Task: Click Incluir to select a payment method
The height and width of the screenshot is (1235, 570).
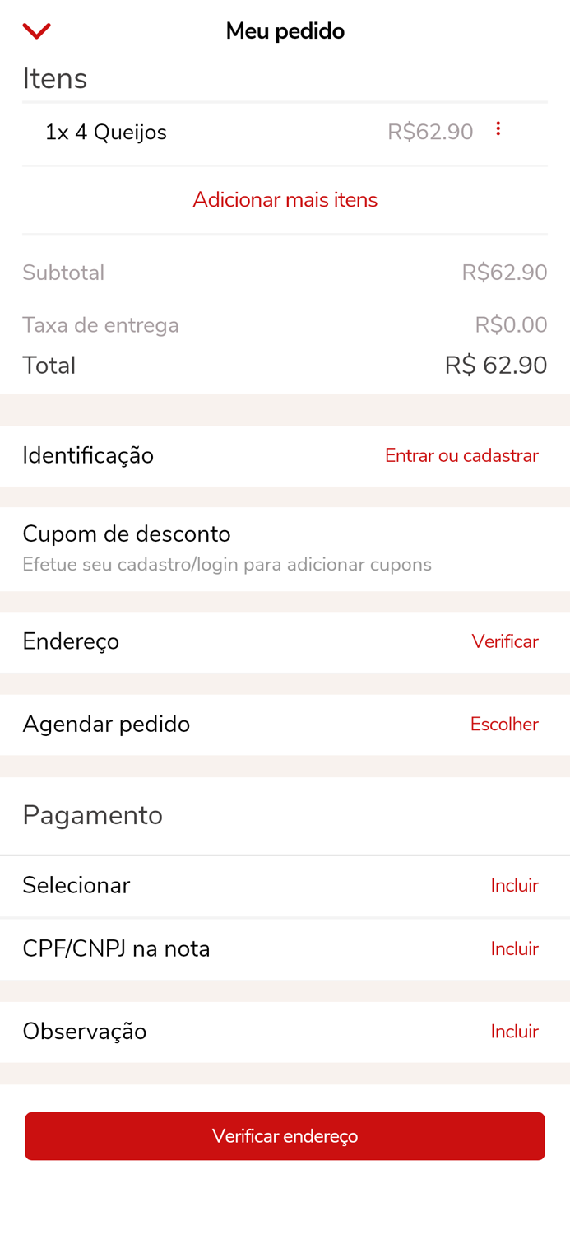Action: click(514, 886)
